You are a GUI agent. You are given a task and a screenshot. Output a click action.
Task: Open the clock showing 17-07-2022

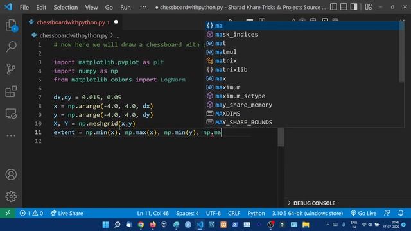coord(391,225)
